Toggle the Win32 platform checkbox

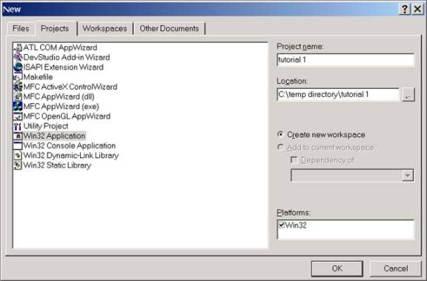pyautogui.click(x=282, y=225)
